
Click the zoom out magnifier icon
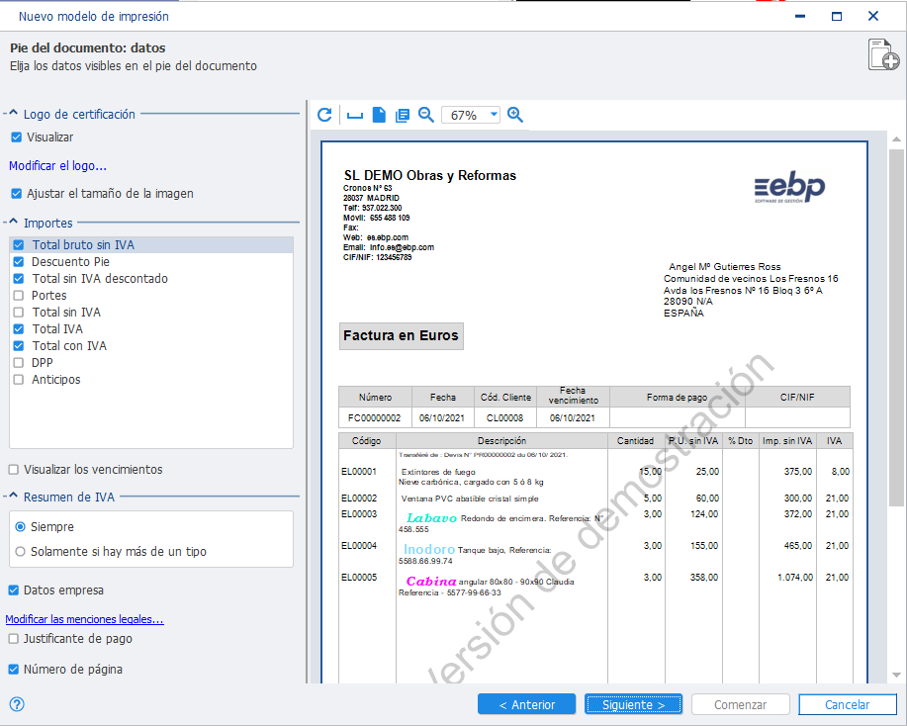[426, 115]
